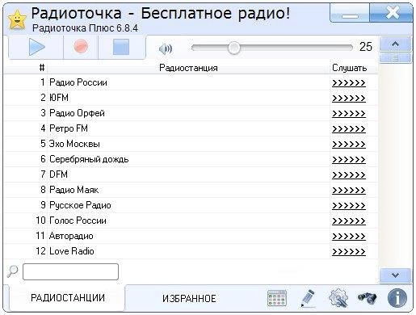416x315 pixels.
Task: Close the Радиоточка window
Action: (x=391, y=13)
